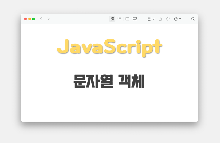This screenshot has height=143, width=220.
Task: Click the search magnifier icon
Action: coord(193,19)
